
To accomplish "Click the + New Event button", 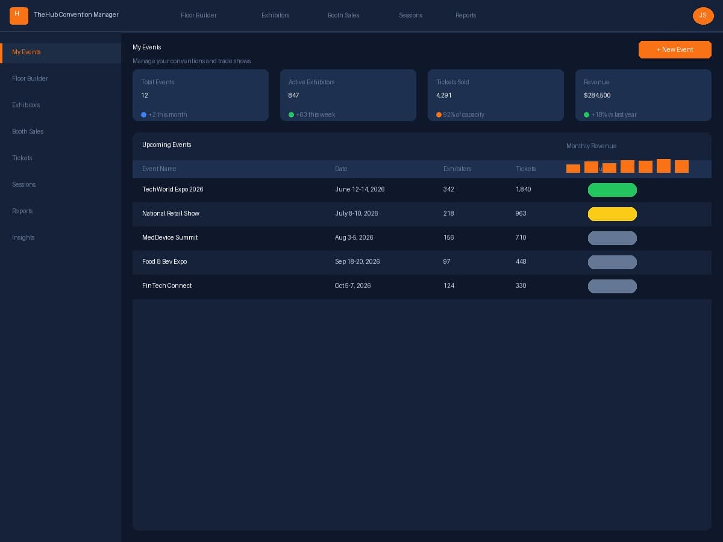I will [675, 49].
